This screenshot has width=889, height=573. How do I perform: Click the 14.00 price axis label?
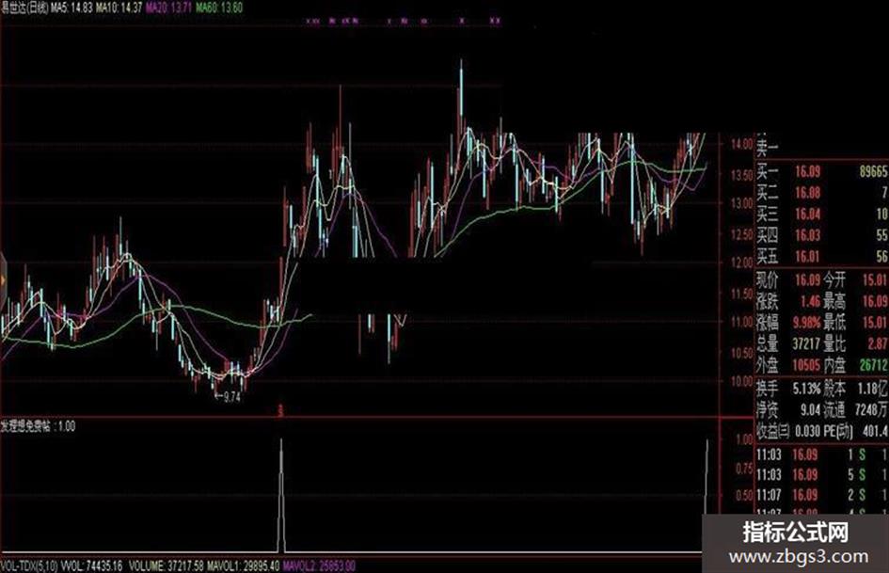pos(741,144)
